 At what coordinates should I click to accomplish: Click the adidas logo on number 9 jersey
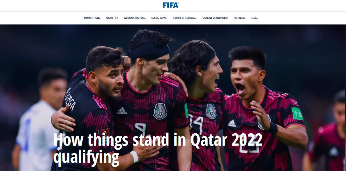(122, 111)
